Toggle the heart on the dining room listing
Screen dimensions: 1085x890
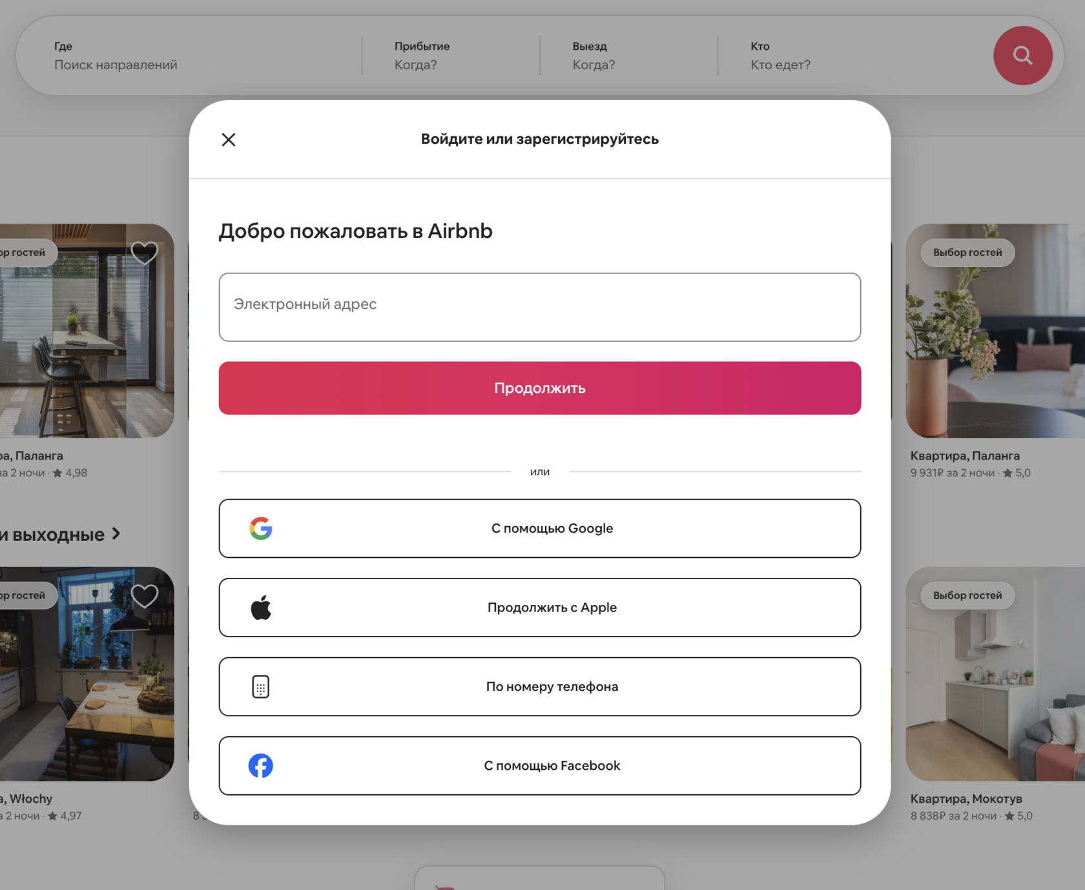[145, 253]
